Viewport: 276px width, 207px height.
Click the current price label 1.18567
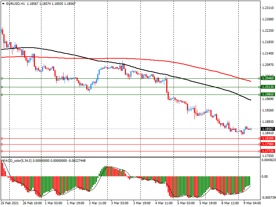(x=268, y=129)
